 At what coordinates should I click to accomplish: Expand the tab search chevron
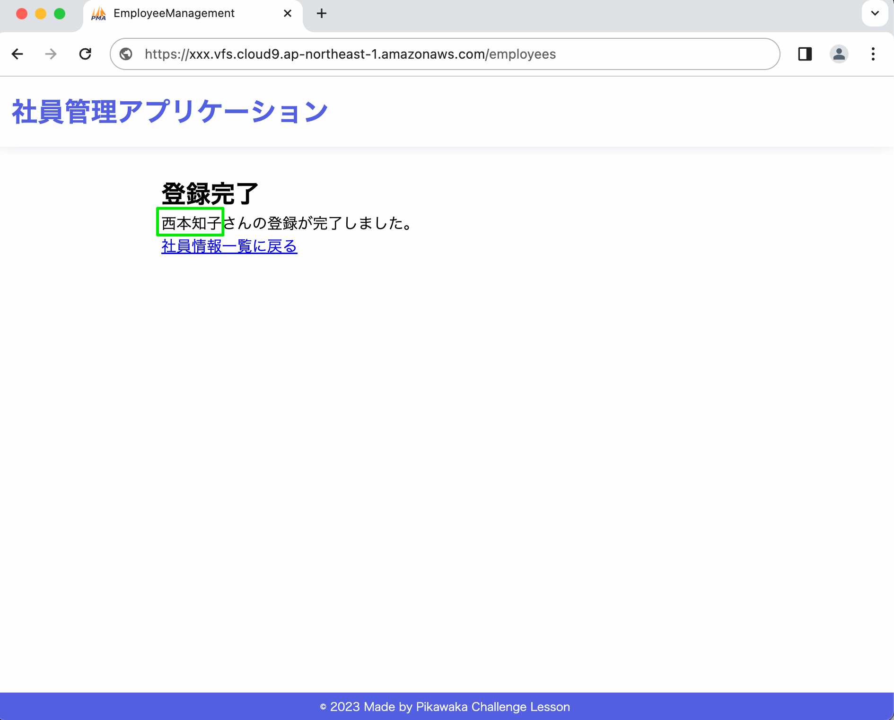(875, 13)
